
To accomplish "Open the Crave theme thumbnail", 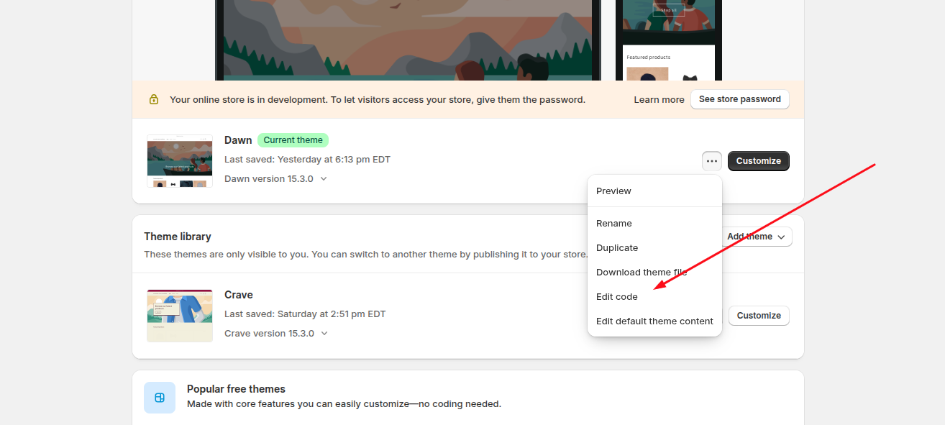I will point(180,316).
